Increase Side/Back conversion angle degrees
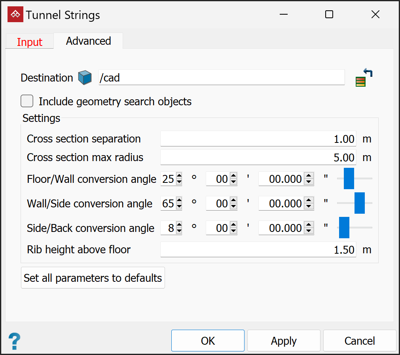 coord(179,225)
